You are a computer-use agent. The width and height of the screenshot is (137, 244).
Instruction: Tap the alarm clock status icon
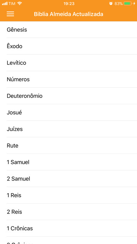(x=111, y=4)
